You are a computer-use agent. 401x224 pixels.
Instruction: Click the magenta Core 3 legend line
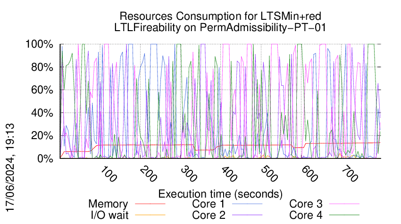[x=344, y=204]
